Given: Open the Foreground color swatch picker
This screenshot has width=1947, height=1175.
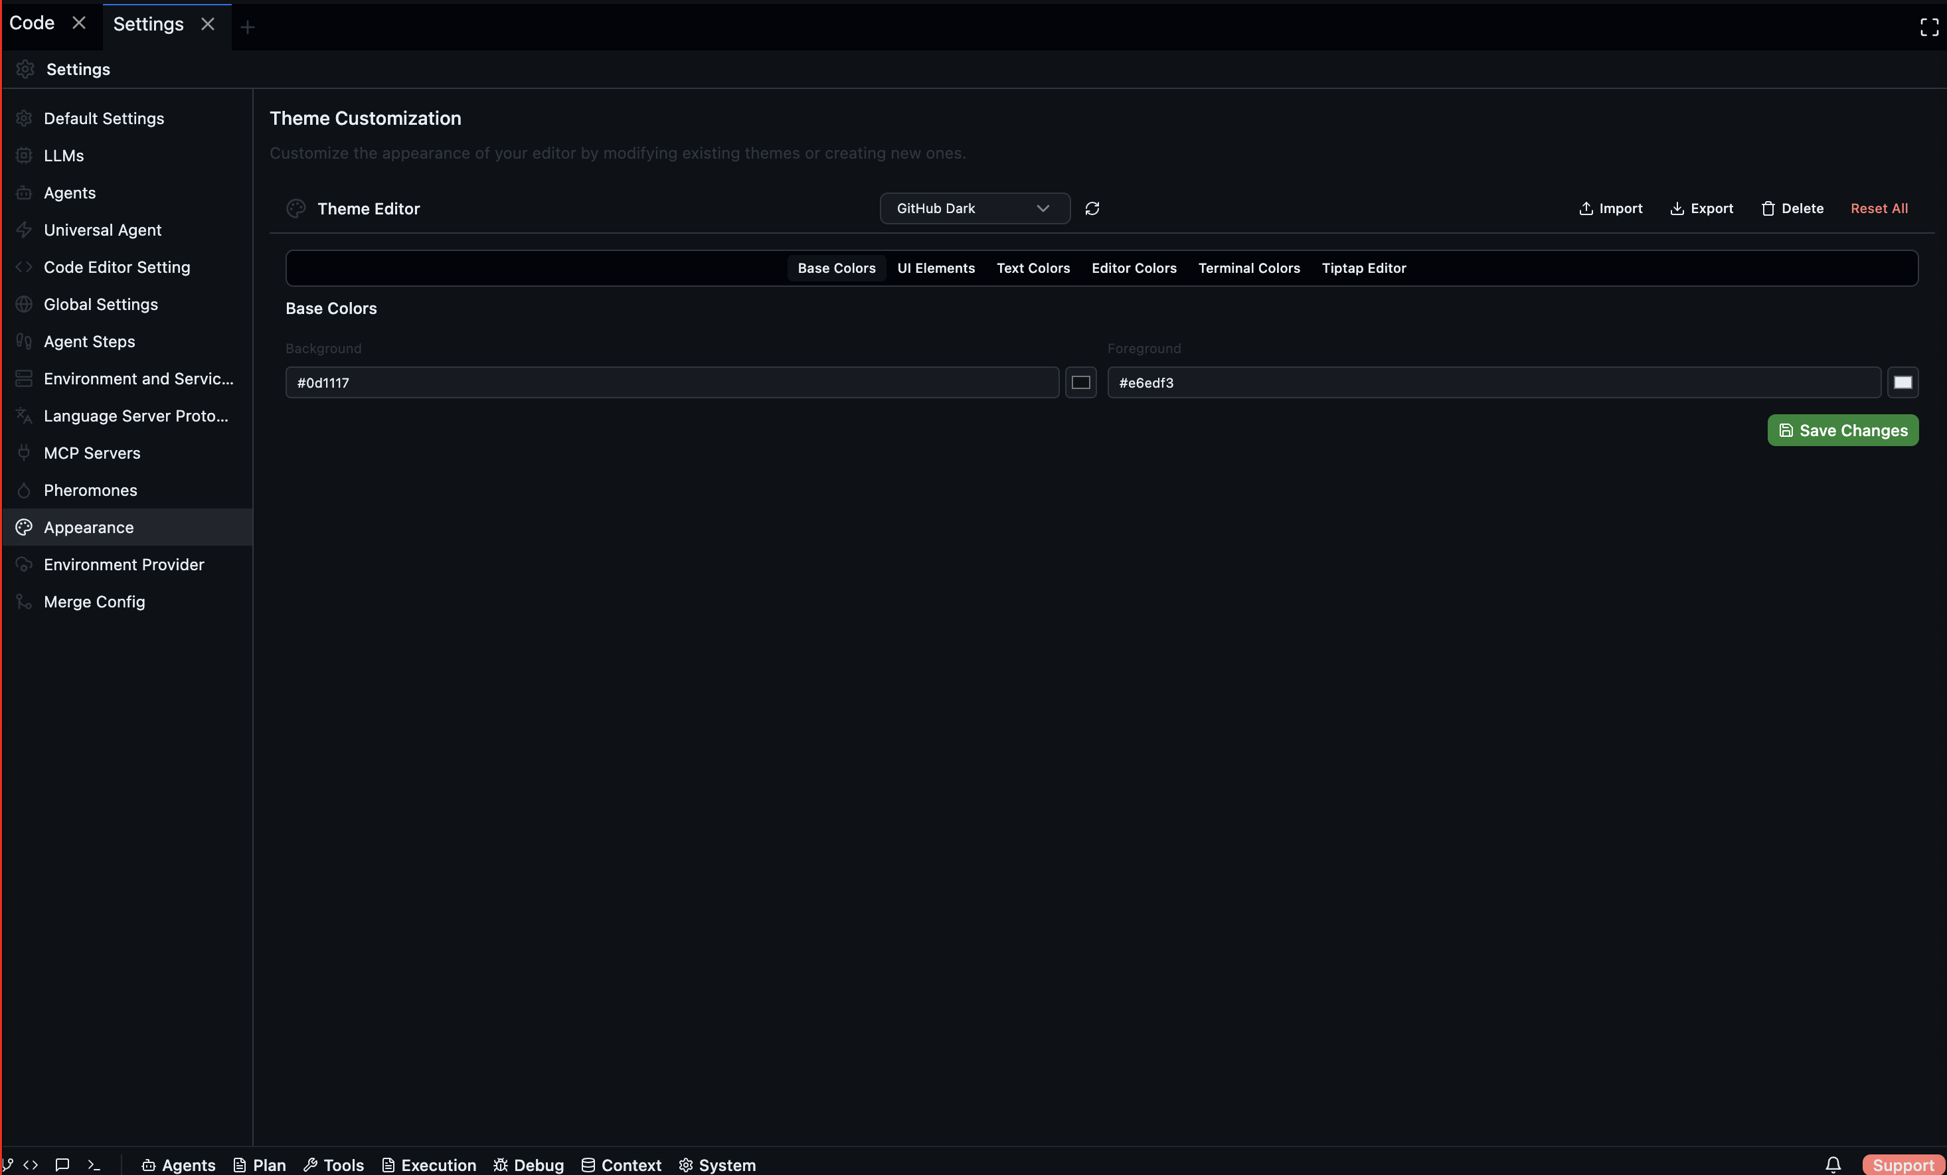Looking at the screenshot, I should (x=1902, y=382).
